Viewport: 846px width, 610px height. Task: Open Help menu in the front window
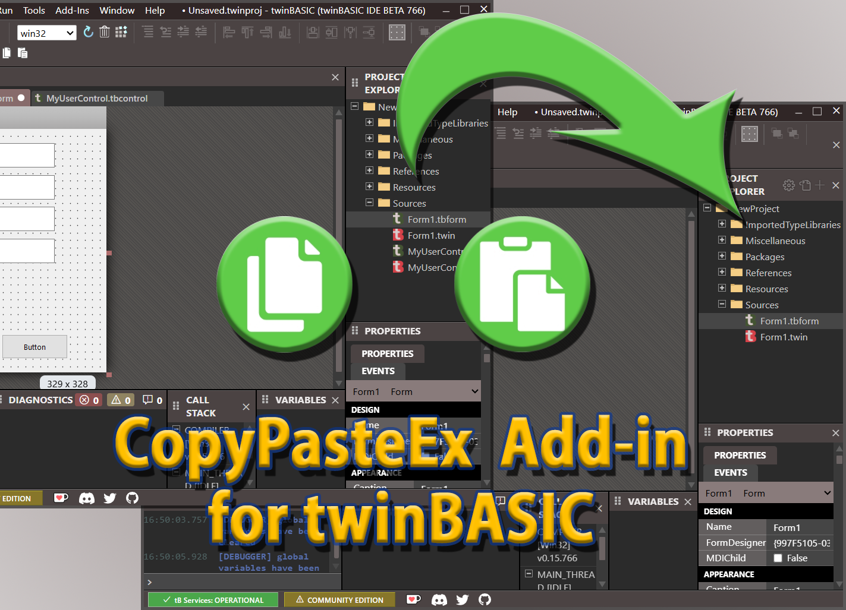[507, 112]
